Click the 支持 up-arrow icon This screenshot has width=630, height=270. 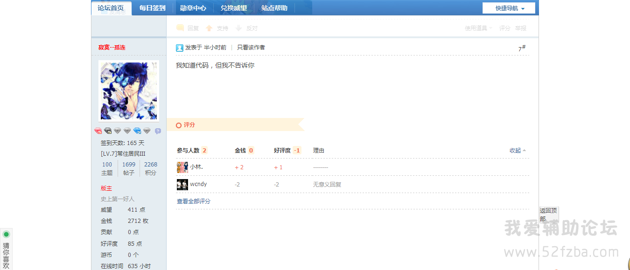[209, 28]
